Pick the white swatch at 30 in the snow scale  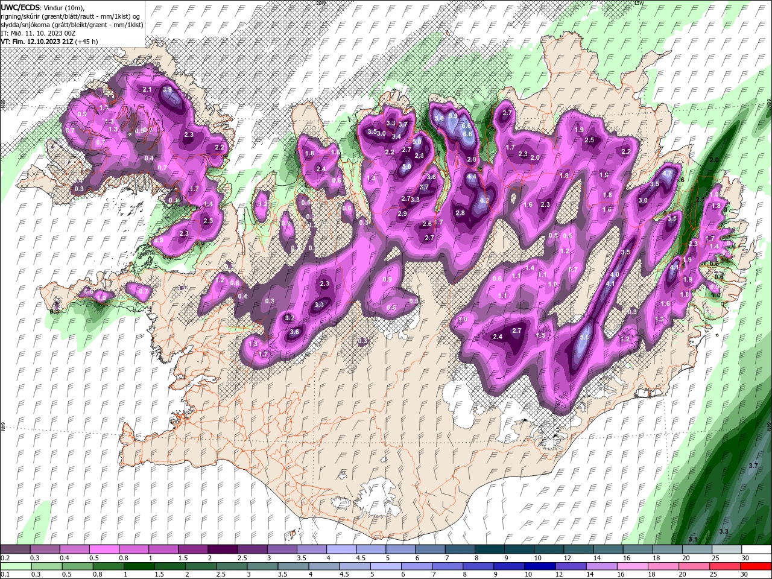click(x=756, y=549)
